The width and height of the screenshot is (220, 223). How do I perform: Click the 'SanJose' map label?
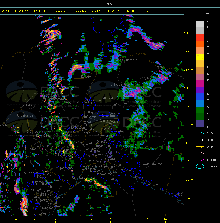108,97
